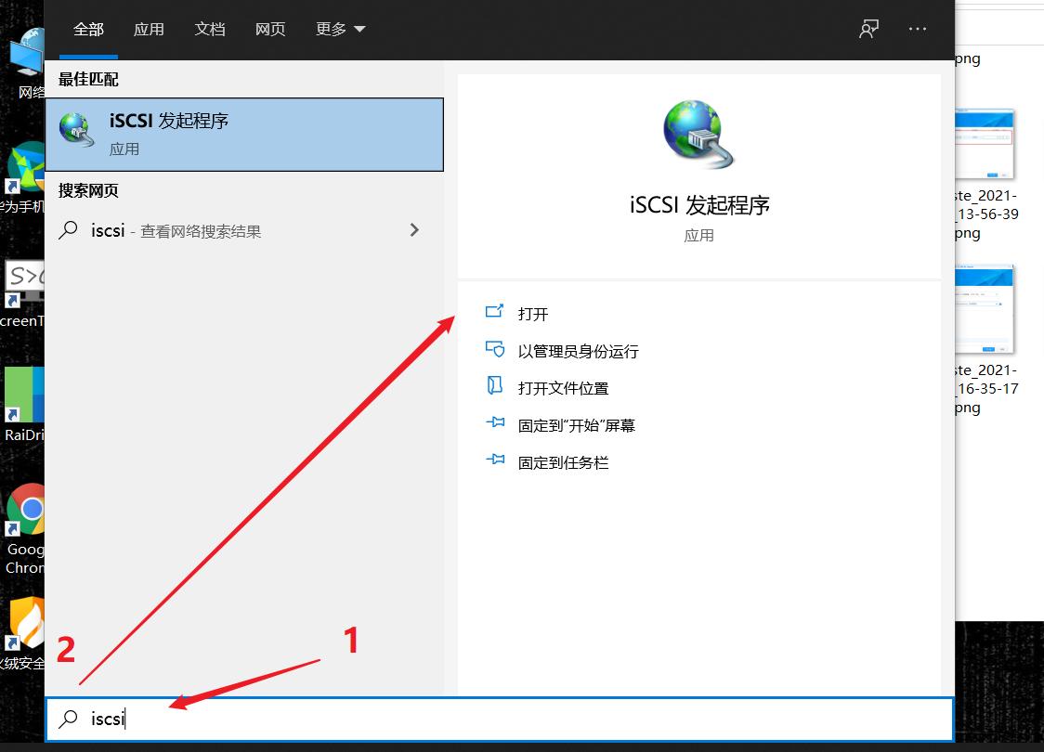Switch to the 文档 tab
This screenshot has height=752, width=1044.
[x=210, y=29]
